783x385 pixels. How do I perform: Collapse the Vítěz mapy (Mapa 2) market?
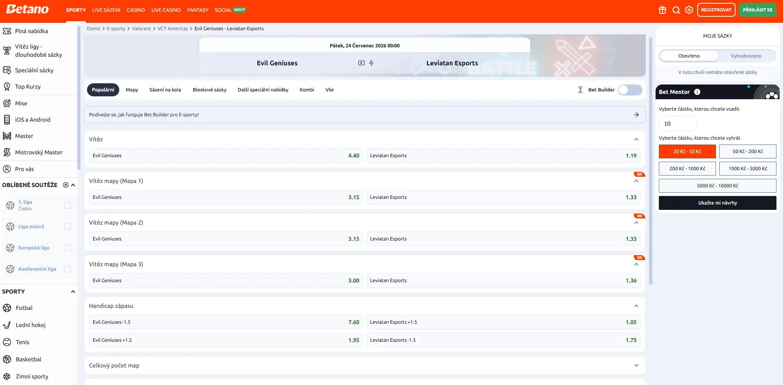(x=636, y=223)
